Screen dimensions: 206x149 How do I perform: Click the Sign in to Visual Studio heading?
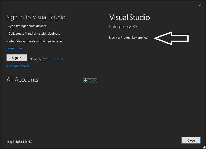36,17
